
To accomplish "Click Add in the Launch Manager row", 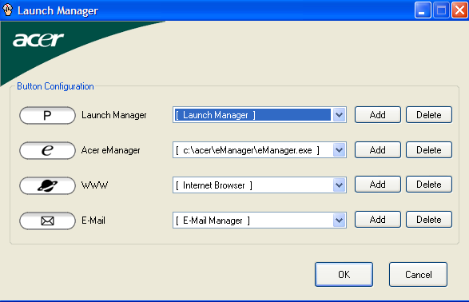I will (377, 115).
